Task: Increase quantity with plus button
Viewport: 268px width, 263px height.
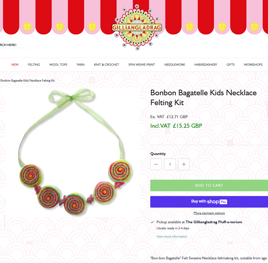Action: (x=184, y=164)
